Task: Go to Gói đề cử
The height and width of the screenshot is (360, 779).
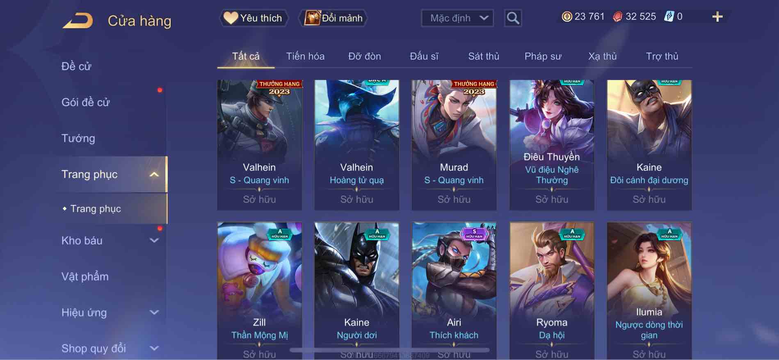Action: [86, 102]
